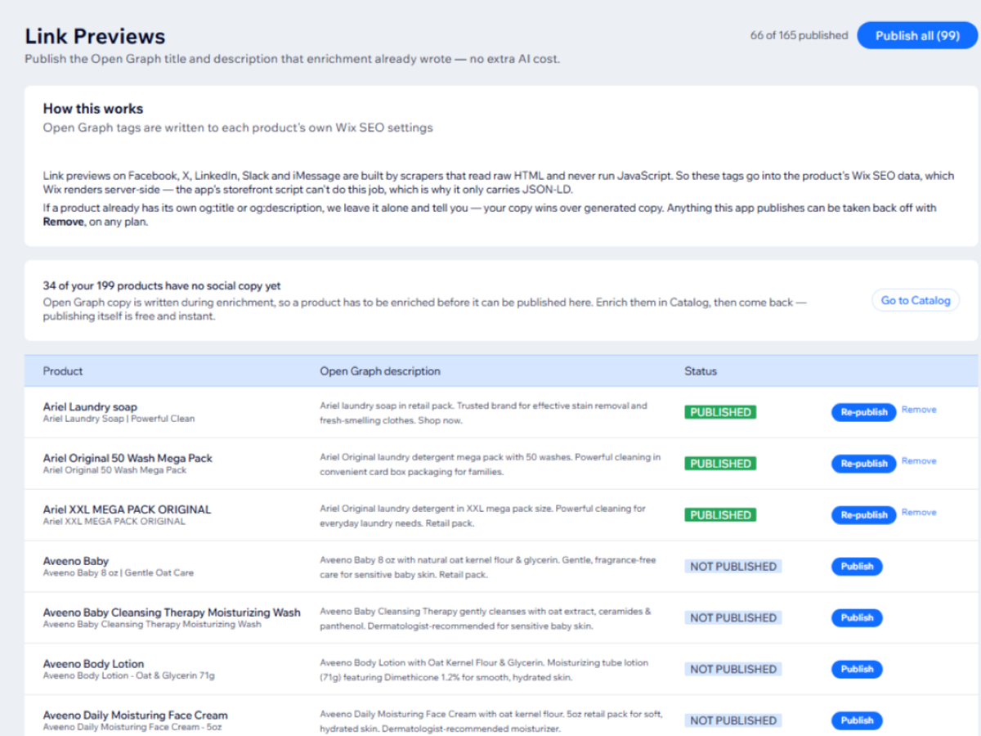Click the Publish all (99) button
The height and width of the screenshot is (736, 981).
[x=917, y=36]
